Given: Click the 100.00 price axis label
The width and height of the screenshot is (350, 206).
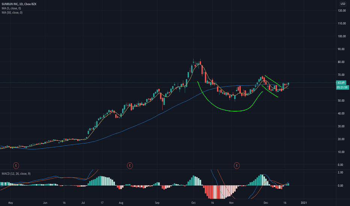Looking at the screenshot, I should [x=342, y=36].
